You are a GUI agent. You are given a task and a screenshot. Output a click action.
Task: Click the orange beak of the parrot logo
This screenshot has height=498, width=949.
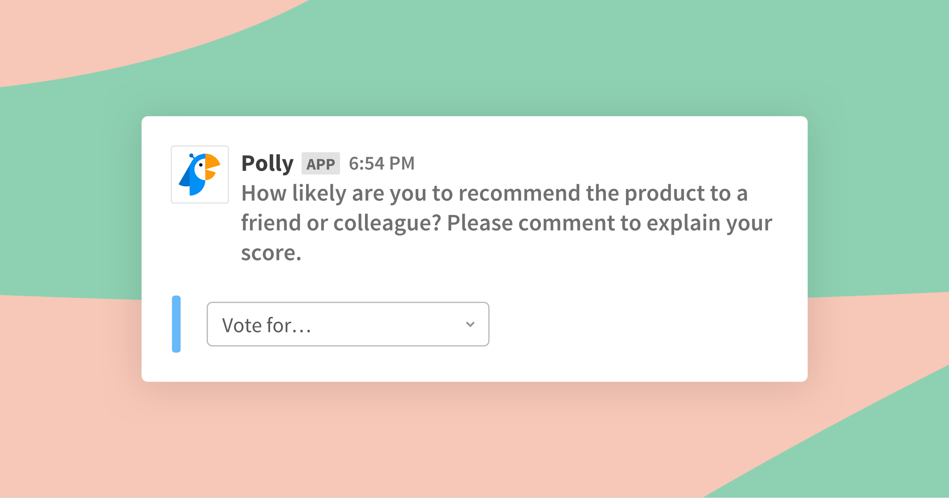pos(212,167)
